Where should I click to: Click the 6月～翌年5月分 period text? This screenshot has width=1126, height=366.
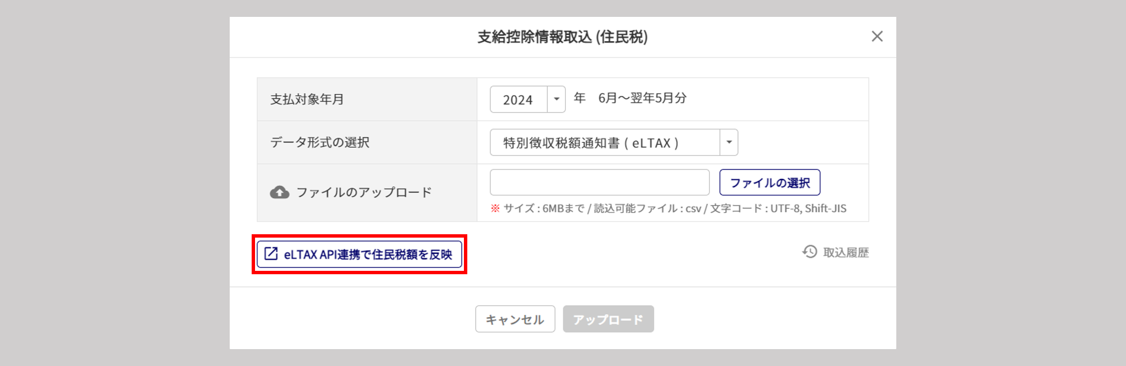tap(642, 98)
